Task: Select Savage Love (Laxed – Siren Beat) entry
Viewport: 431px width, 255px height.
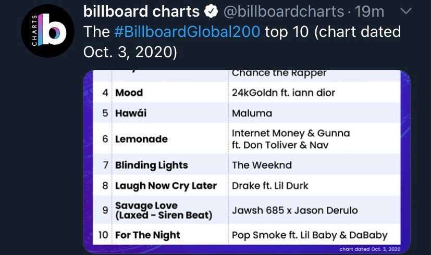Action: coord(164,210)
